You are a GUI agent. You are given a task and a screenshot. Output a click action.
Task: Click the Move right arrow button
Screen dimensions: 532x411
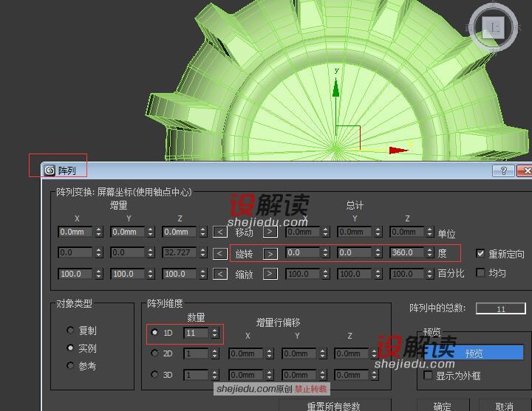click(270, 232)
